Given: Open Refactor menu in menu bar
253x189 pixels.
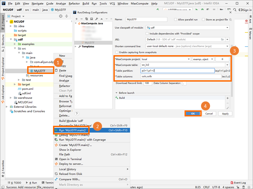Looking at the screenshot, I should (x=74, y=3).
